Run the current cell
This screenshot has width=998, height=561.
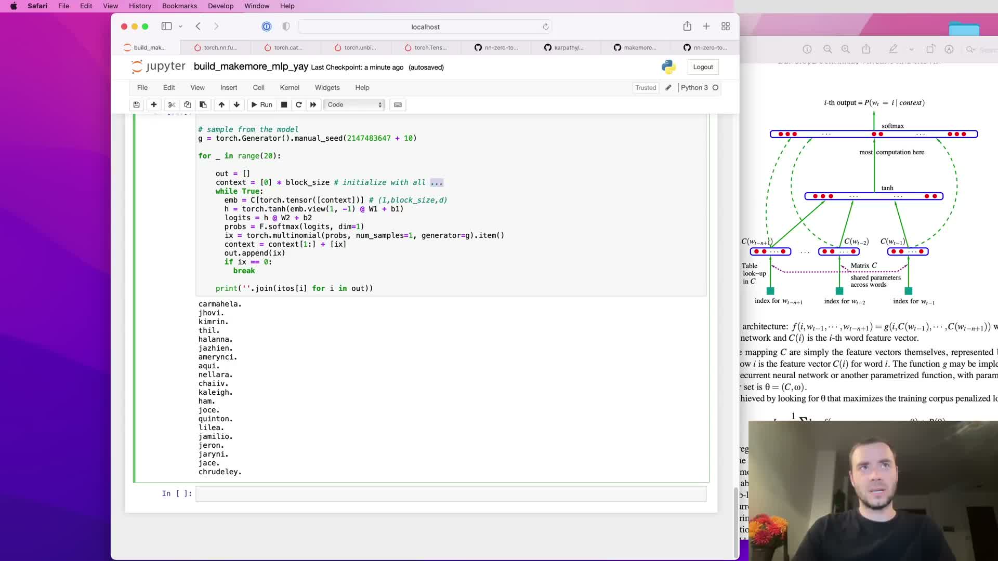coord(261,104)
